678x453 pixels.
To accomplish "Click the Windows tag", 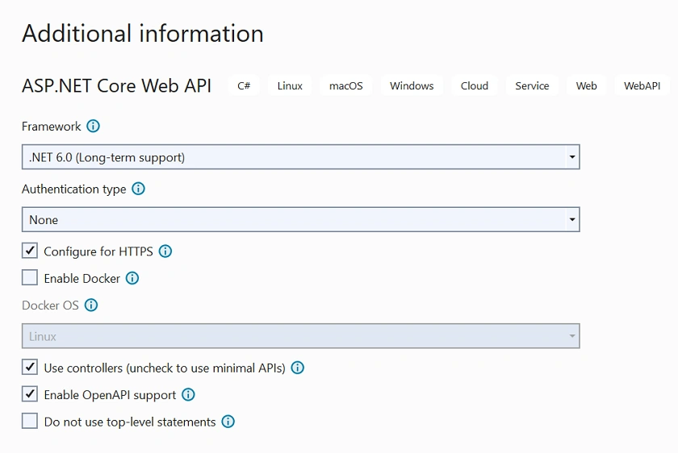I will pyautogui.click(x=412, y=85).
